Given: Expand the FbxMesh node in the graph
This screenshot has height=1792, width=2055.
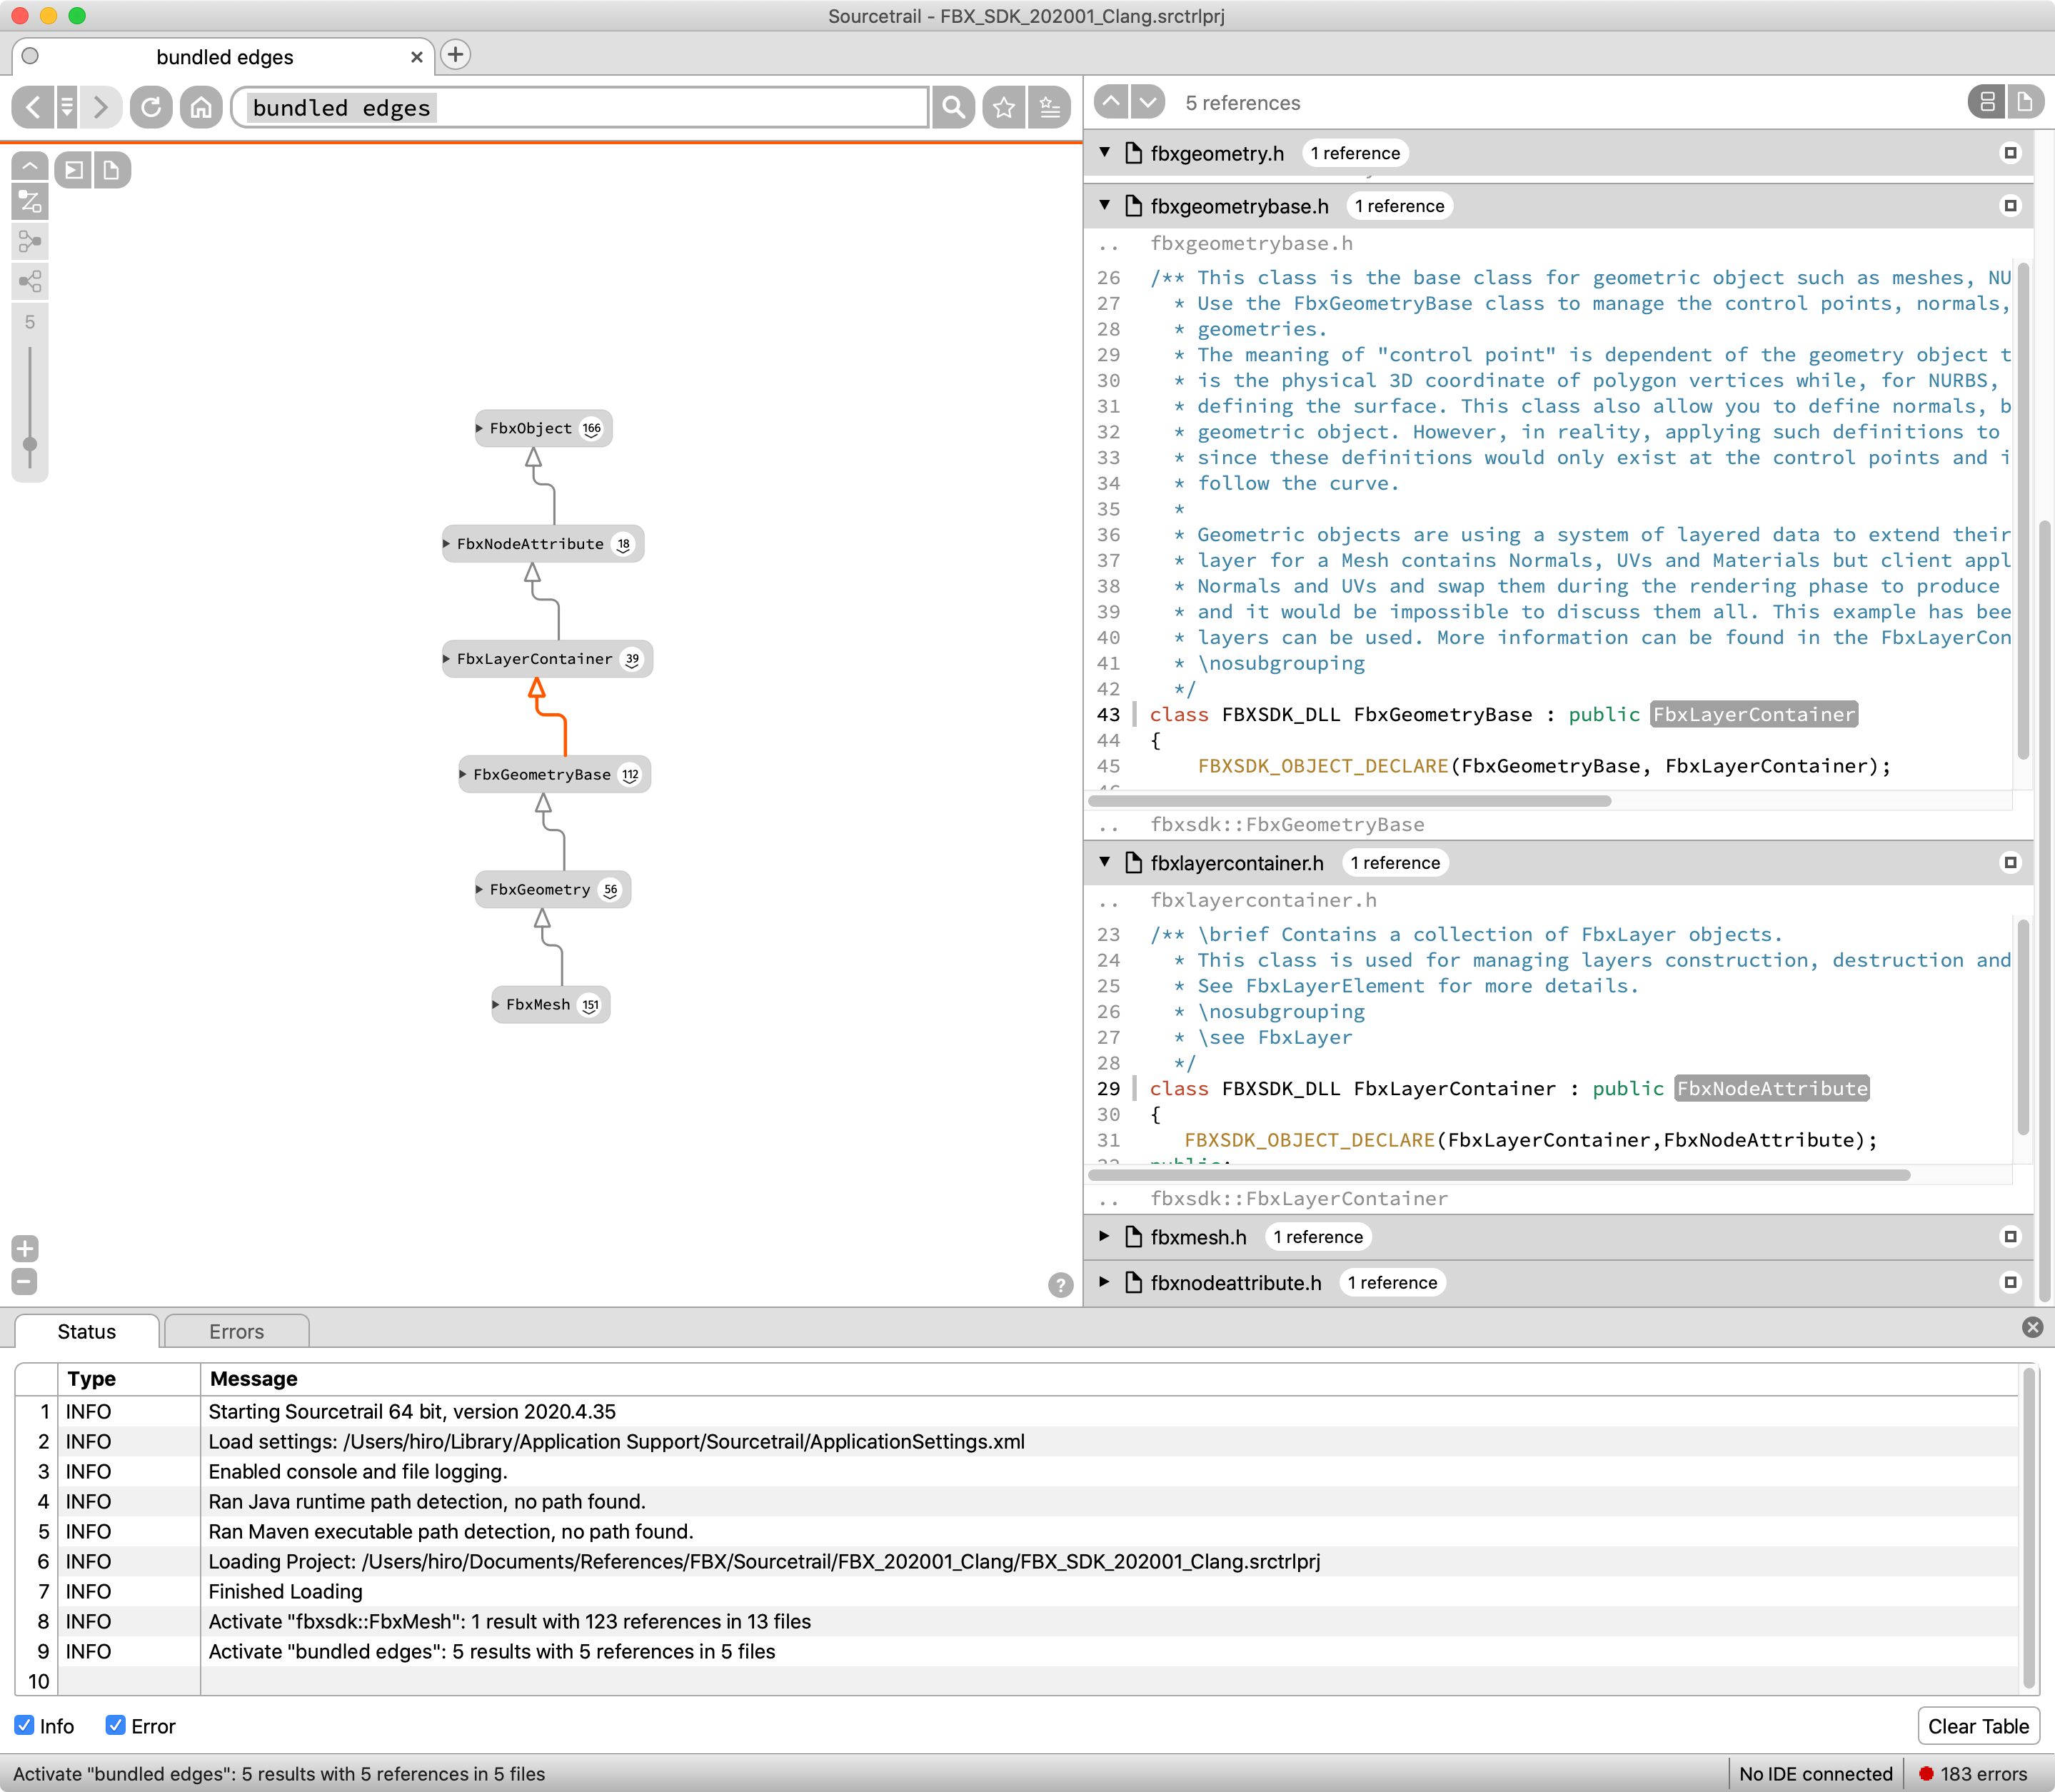Looking at the screenshot, I should tap(496, 1004).
